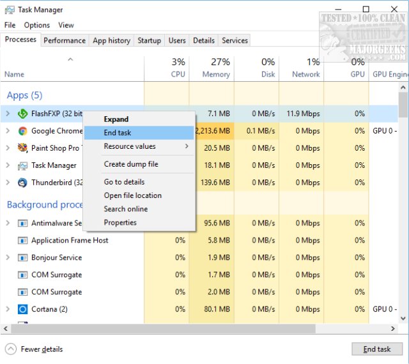The height and width of the screenshot is (364, 409).
Task: Click the Fewer details arrow icon
Action: [x=11, y=349]
